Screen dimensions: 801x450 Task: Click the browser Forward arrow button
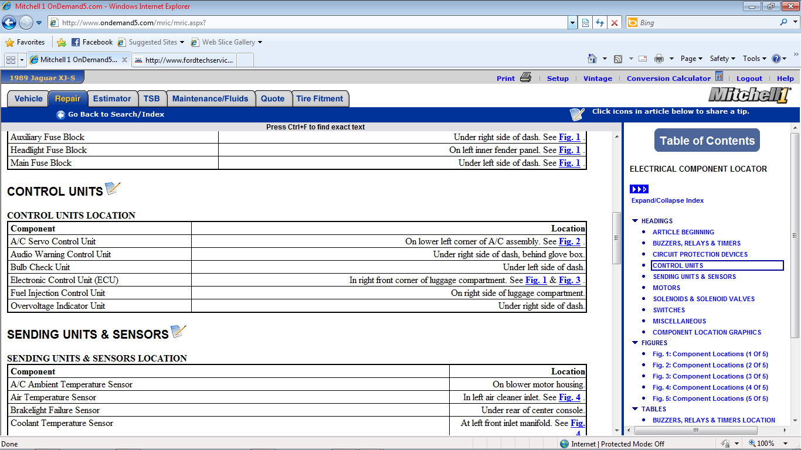click(x=26, y=23)
